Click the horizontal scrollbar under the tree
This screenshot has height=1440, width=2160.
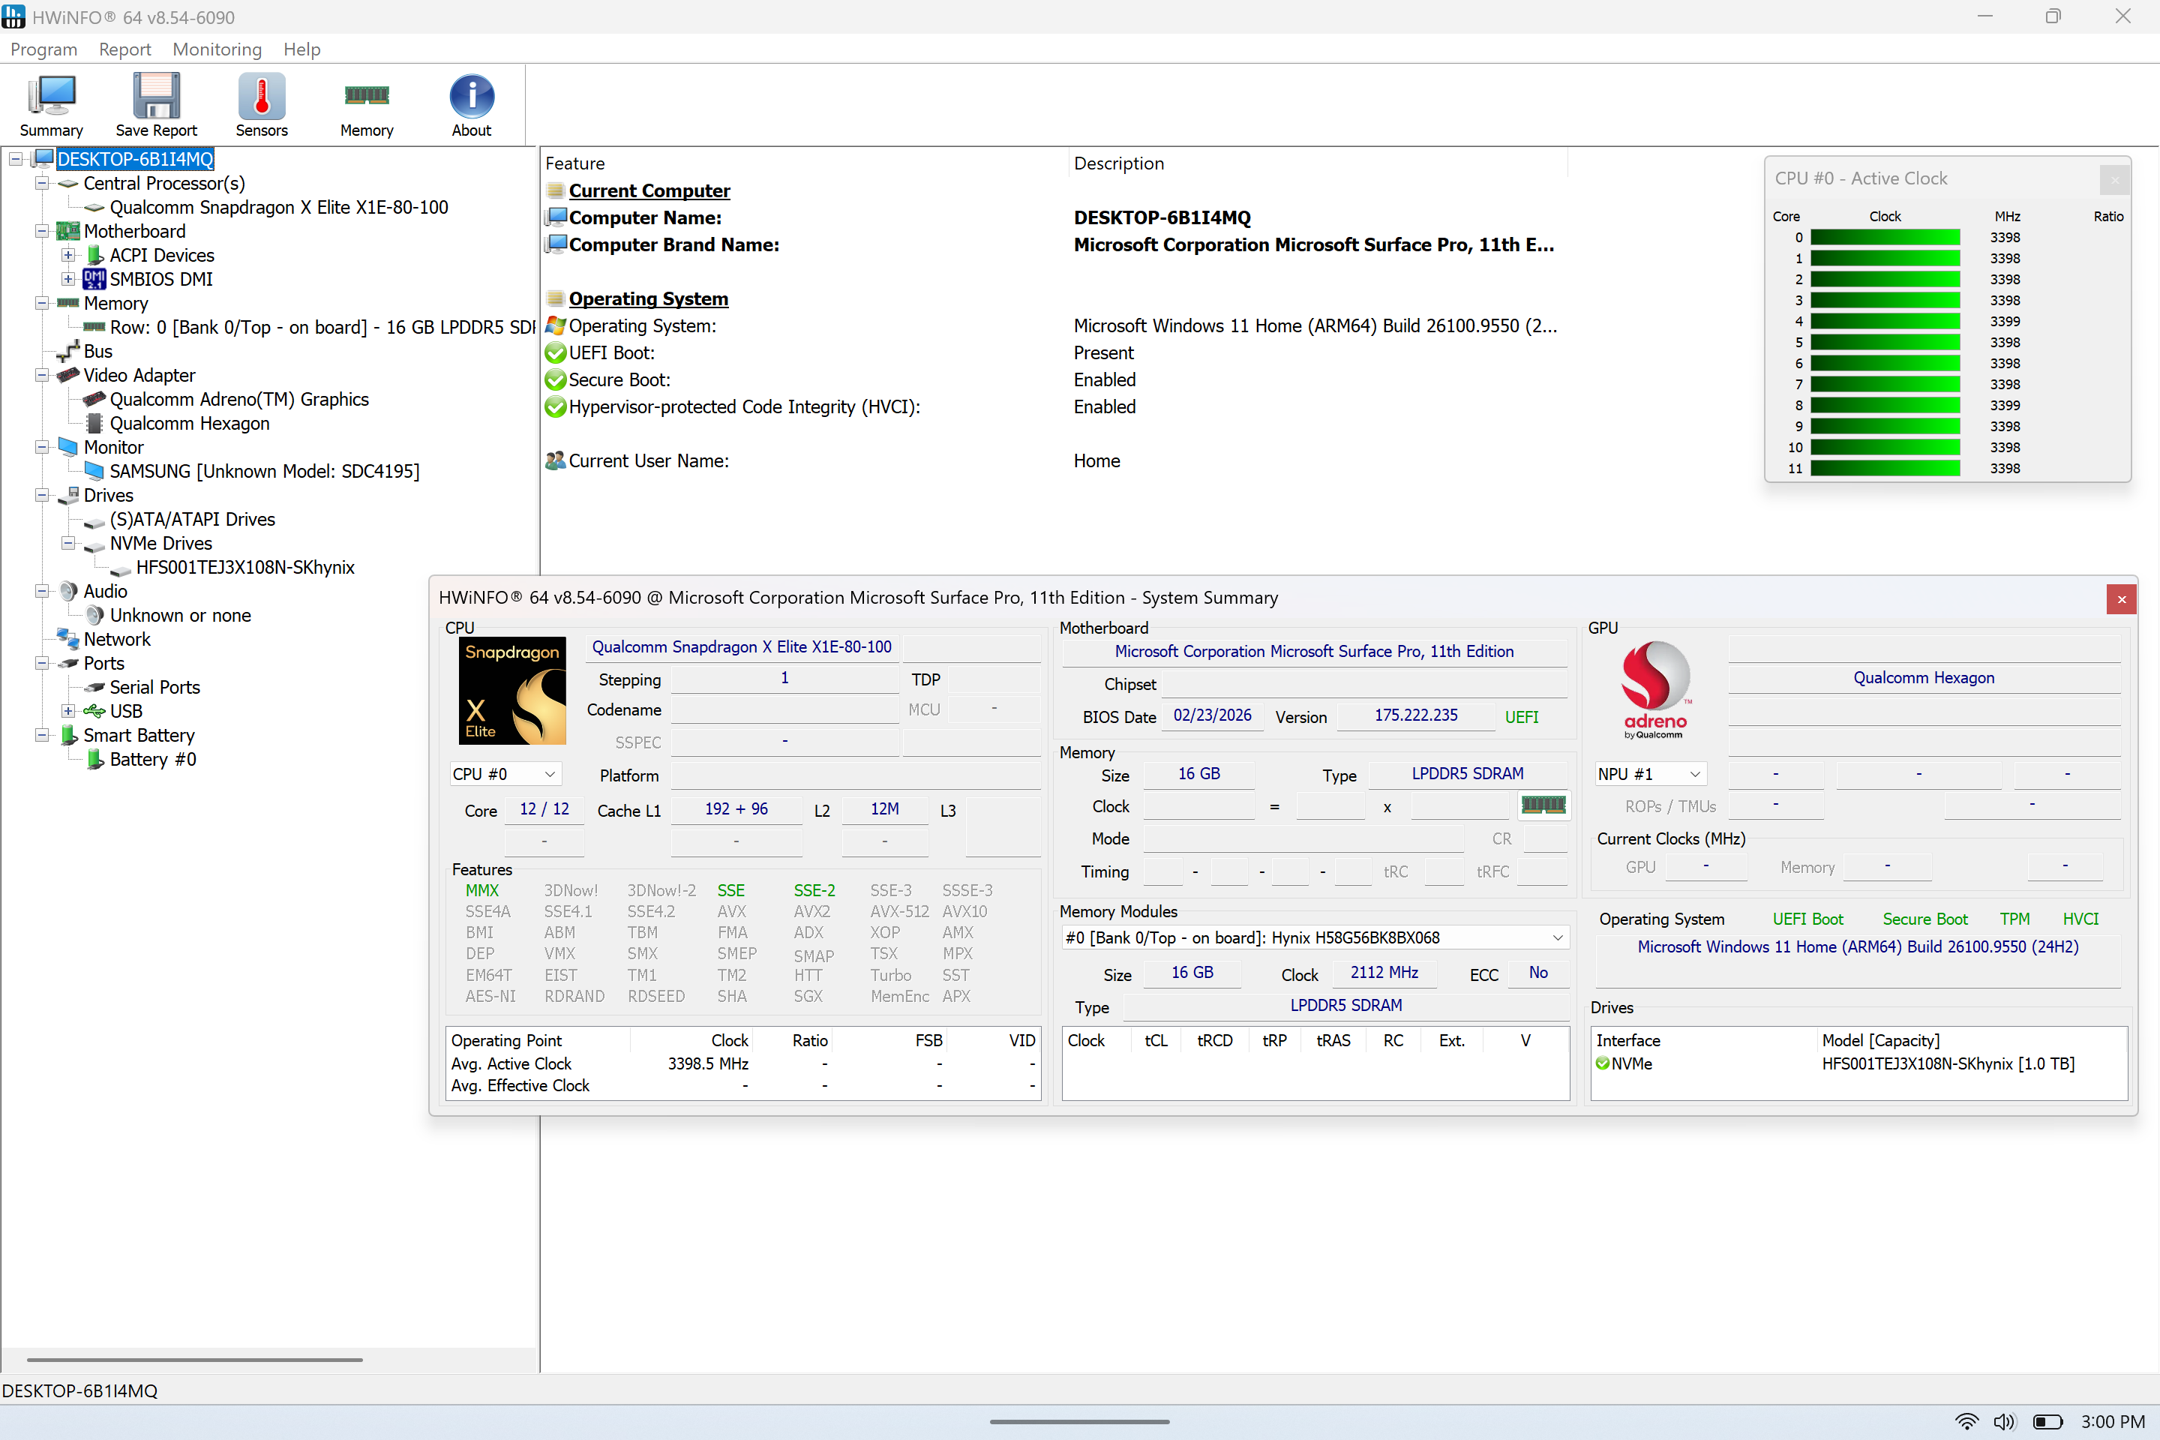pyautogui.click(x=195, y=1359)
